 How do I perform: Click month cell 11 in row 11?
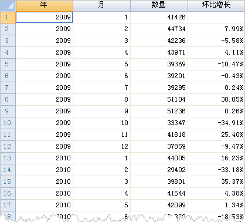point(101,135)
